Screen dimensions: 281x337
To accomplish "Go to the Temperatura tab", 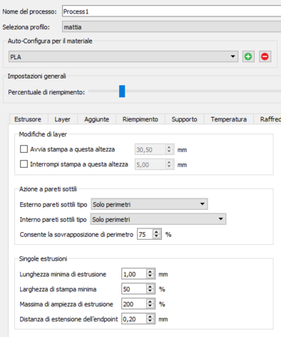I will pyautogui.click(x=229, y=119).
